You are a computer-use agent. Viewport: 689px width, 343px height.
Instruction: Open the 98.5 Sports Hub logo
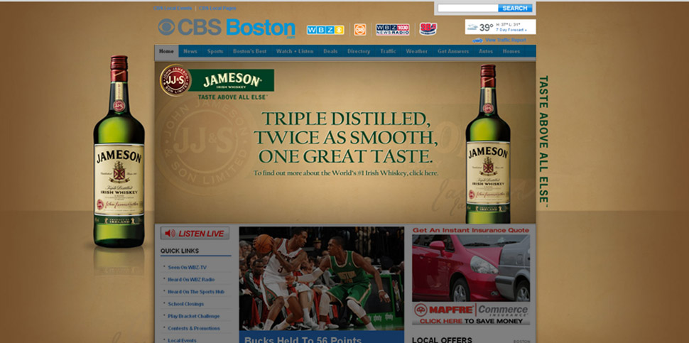point(428,29)
